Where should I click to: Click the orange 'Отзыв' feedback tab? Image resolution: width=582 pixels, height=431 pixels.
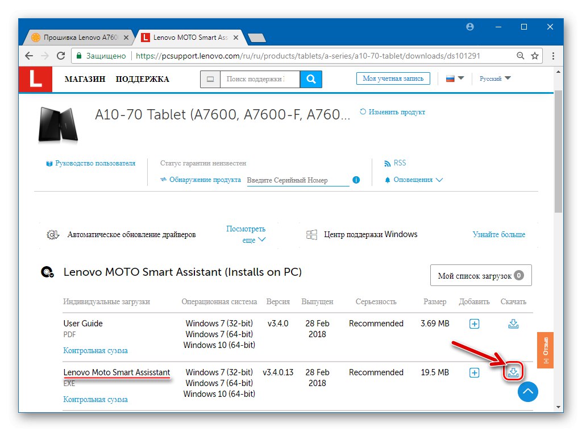pyautogui.click(x=545, y=350)
